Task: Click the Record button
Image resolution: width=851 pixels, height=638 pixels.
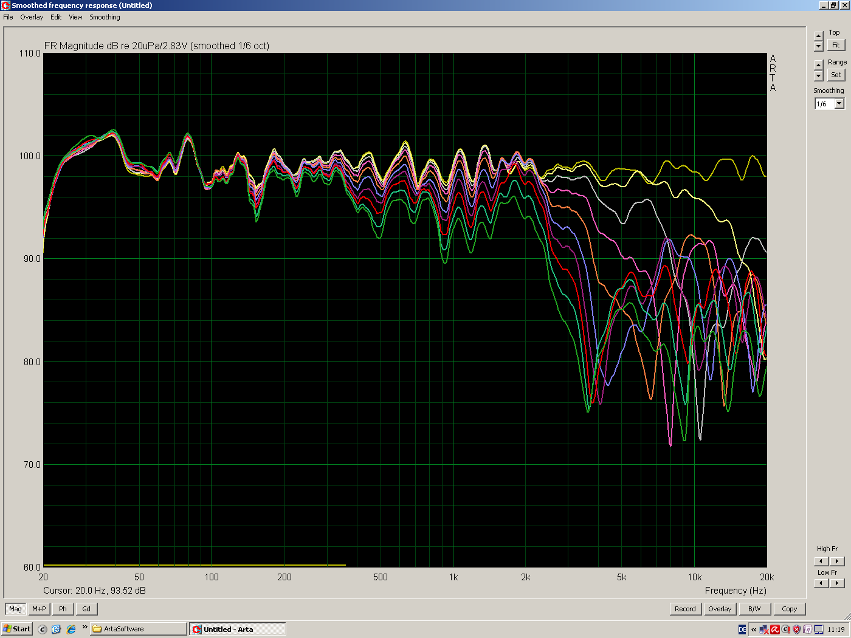Action: coord(685,609)
